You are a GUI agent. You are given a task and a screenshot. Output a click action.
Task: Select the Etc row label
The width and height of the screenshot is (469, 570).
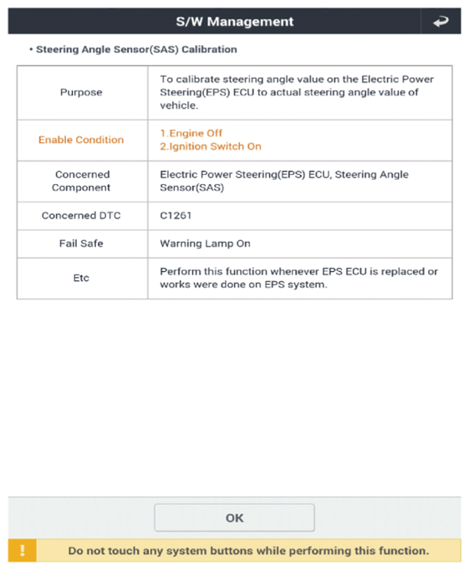tap(81, 278)
